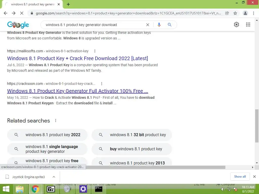Open the Chrome profile avatar
Viewport: 259px width, 194px height.
click(245, 13)
